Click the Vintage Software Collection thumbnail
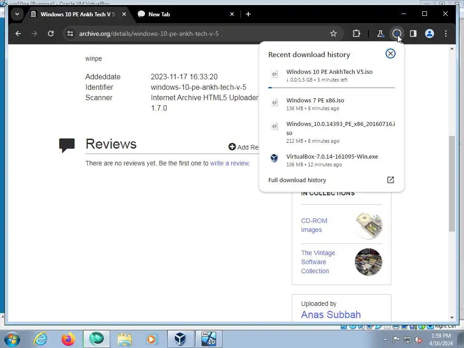This screenshot has height=348, width=464. tap(368, 262)
